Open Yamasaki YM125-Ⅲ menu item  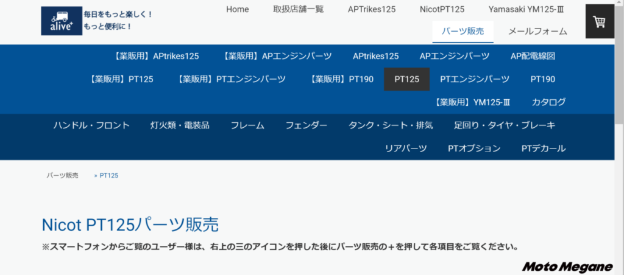tap(528, 9)
